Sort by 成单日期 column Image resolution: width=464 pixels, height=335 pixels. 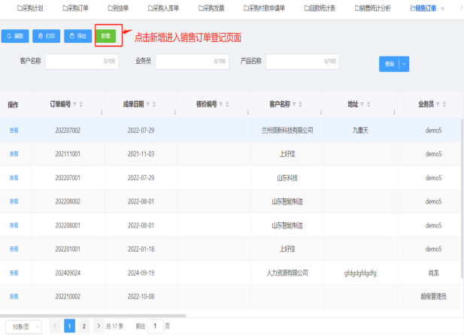tap(154, 104)
